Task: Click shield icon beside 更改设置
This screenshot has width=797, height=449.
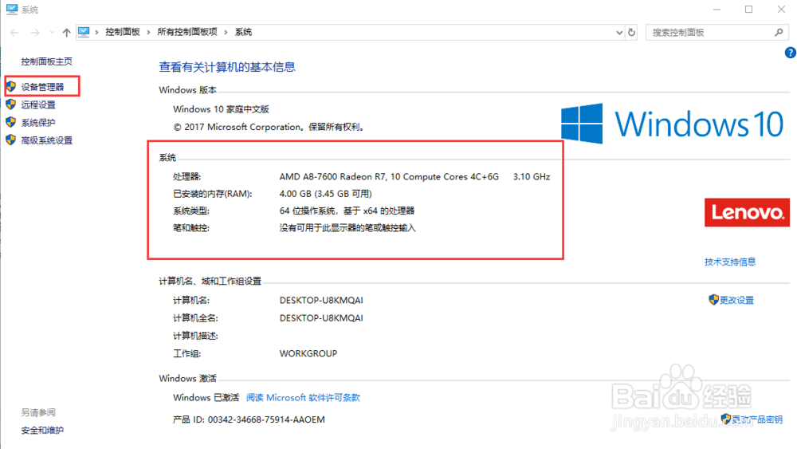Action: click(x=713, y=300)
